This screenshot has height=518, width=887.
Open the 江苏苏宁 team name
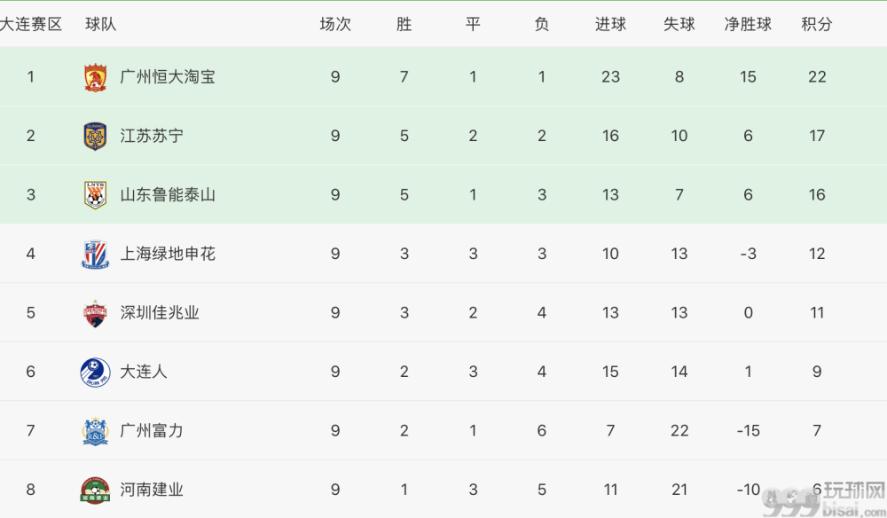point(152,136)
